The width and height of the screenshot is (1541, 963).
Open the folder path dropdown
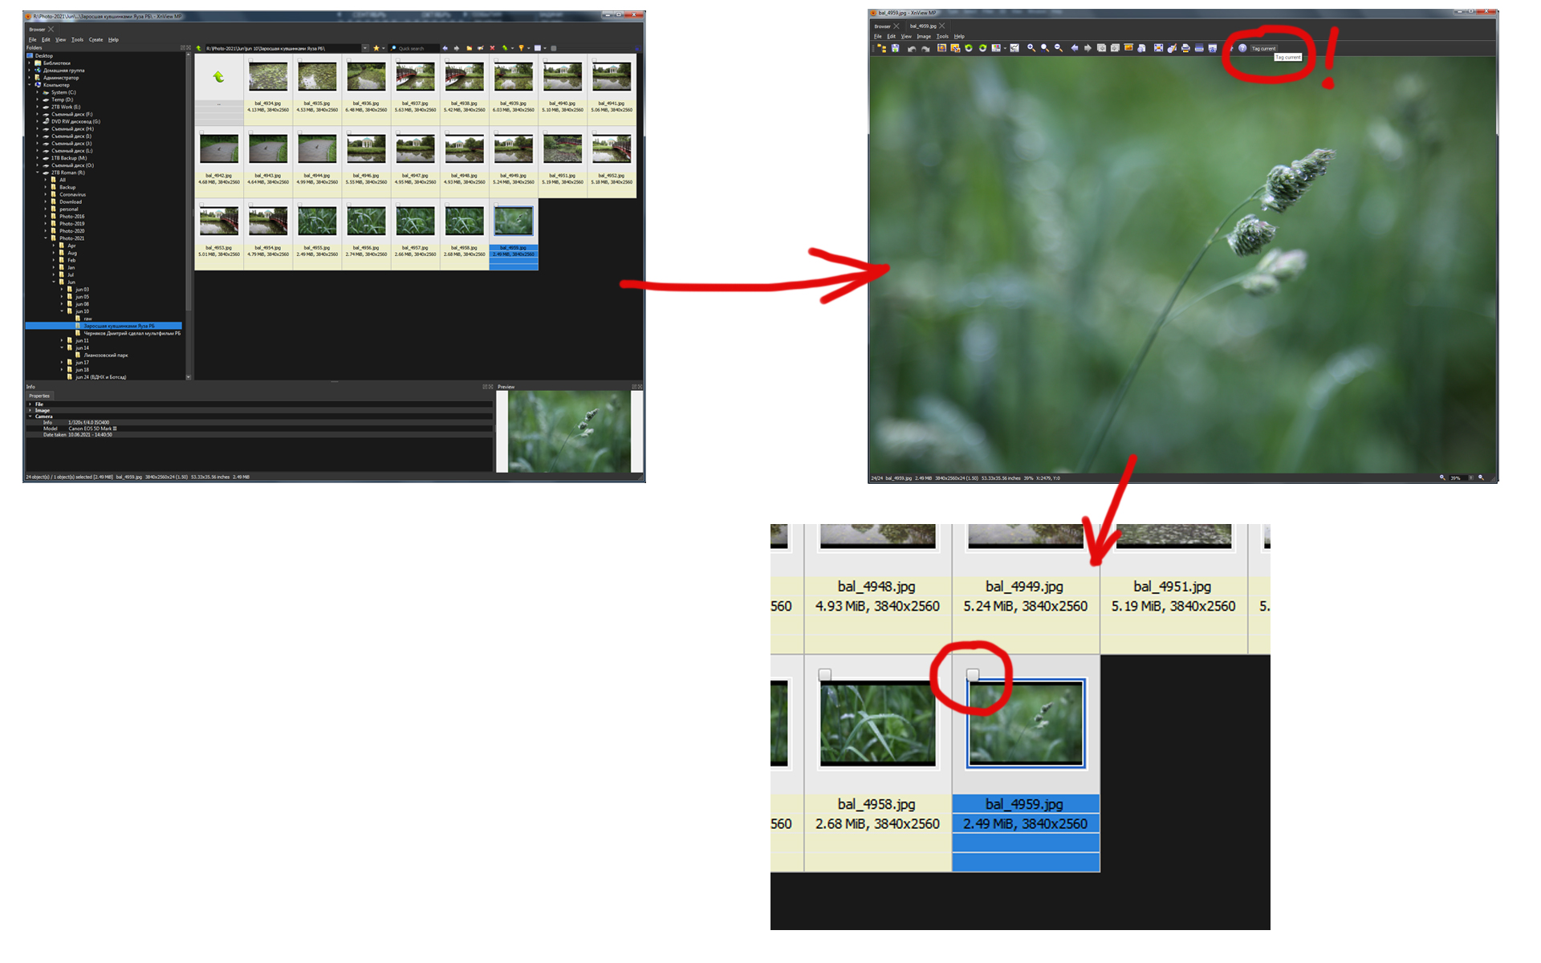(365, 48)
